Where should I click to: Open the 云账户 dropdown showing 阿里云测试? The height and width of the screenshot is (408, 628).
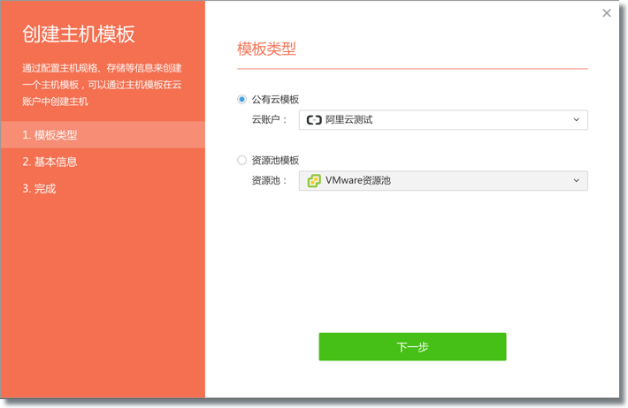click(442, 120)
